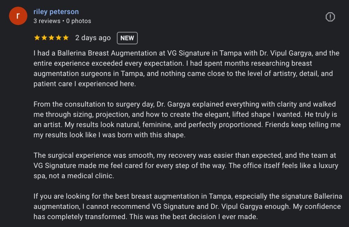Viewport: 349px width, 227px height.
Task: Open riley peterson's profile via the name
Action: point(56,12)
